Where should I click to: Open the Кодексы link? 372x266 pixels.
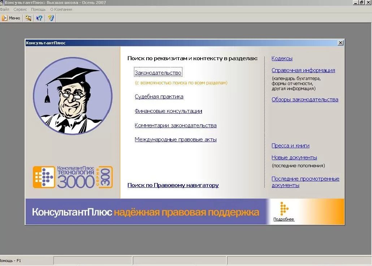282,58
